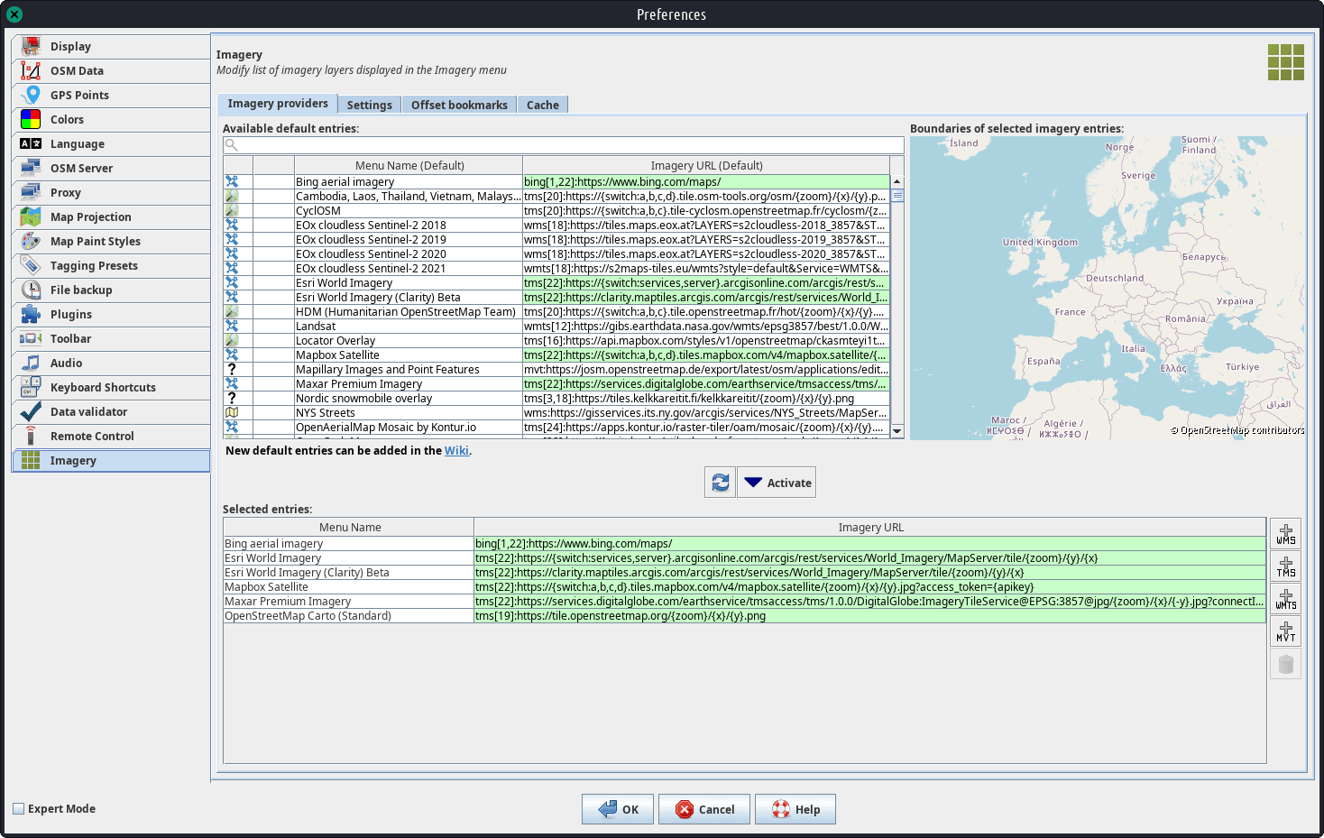Choose the OSM Server icon

(31, 168)
